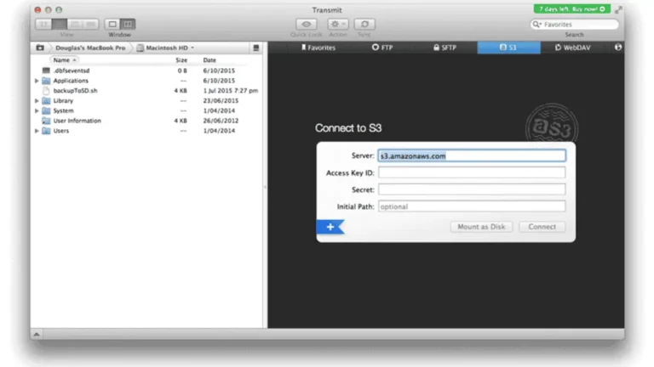
Task: Click the Favorites search field
Action: point(574,24)
